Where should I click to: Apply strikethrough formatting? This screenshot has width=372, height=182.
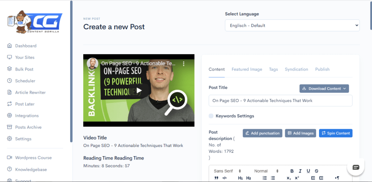(x=316, y=171)
